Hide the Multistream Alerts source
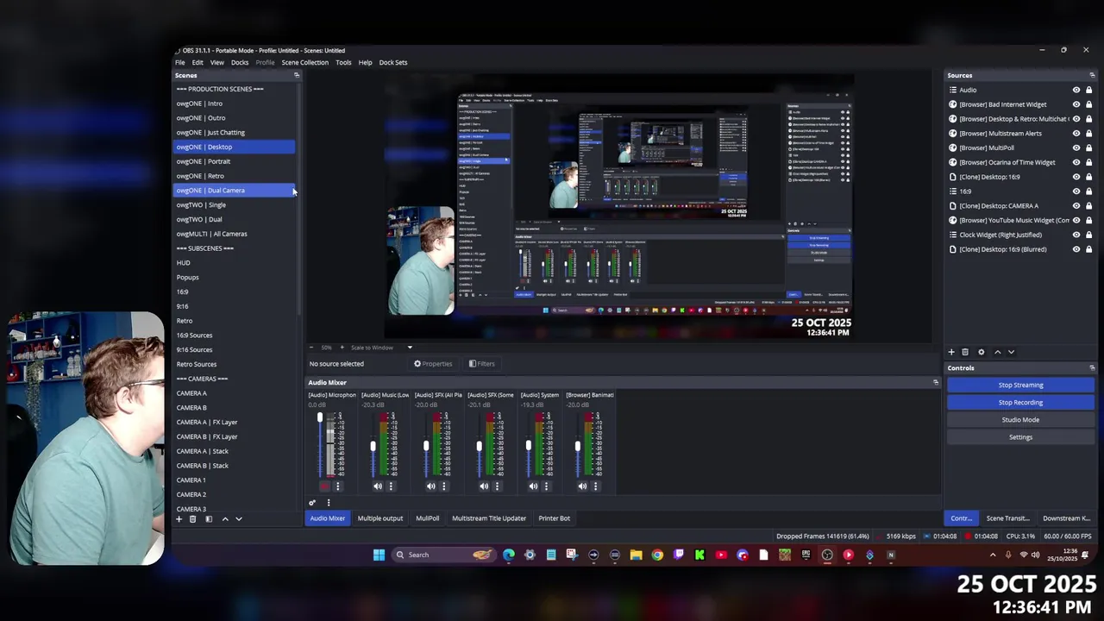 [x=1076, y=134]
